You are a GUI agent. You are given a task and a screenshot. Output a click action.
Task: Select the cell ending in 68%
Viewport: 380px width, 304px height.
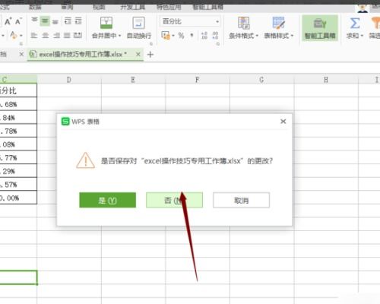[x=18, y=104]
